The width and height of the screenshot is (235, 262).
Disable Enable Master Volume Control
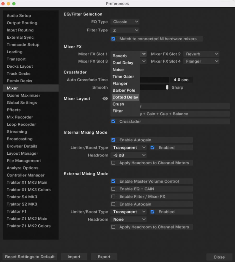click(x=113, y=181)
